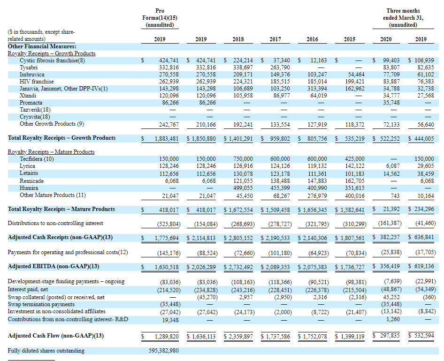Screen dimensions: 444x361
Task: Click the 'Swap termination payments' label
Action: coord(41,304)
